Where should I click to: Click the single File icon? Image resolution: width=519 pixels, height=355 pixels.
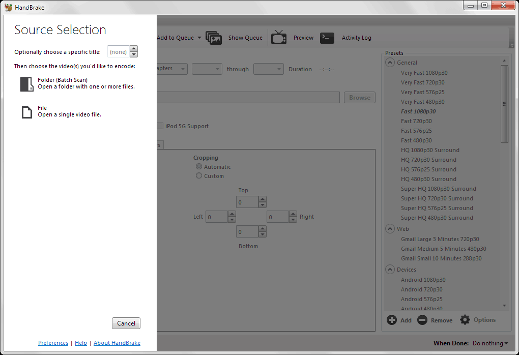[x=26, y=112]
